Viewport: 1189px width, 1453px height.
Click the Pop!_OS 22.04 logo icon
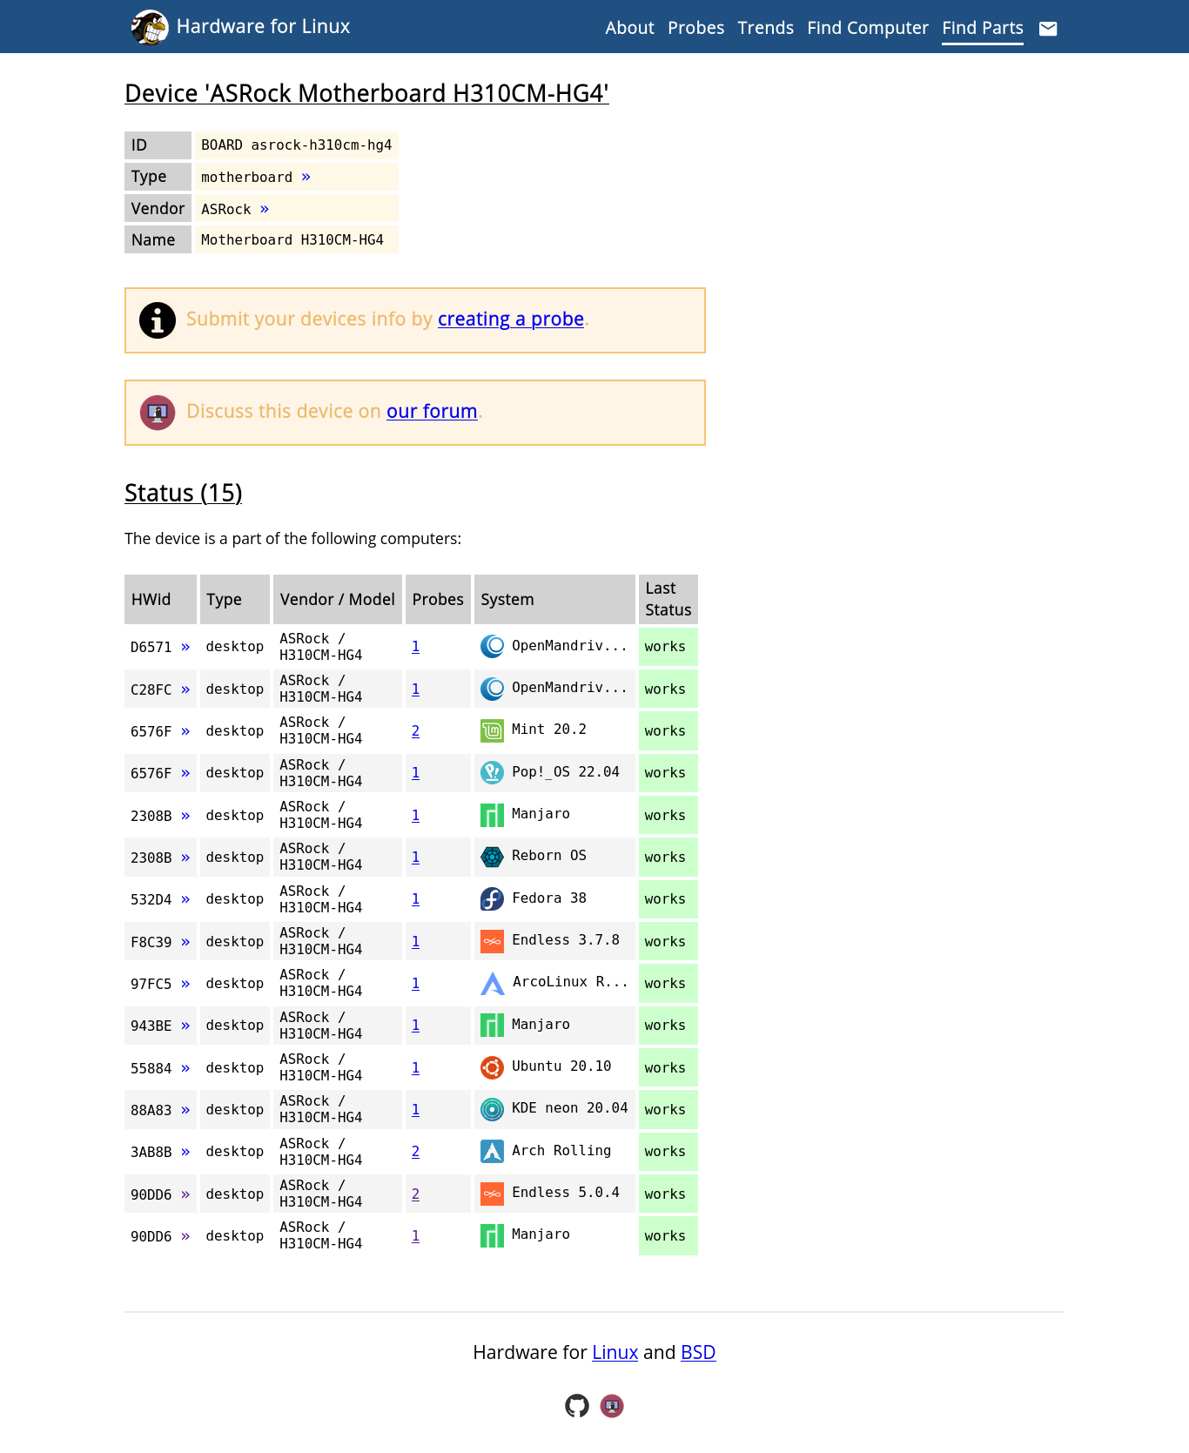point(492,772)
